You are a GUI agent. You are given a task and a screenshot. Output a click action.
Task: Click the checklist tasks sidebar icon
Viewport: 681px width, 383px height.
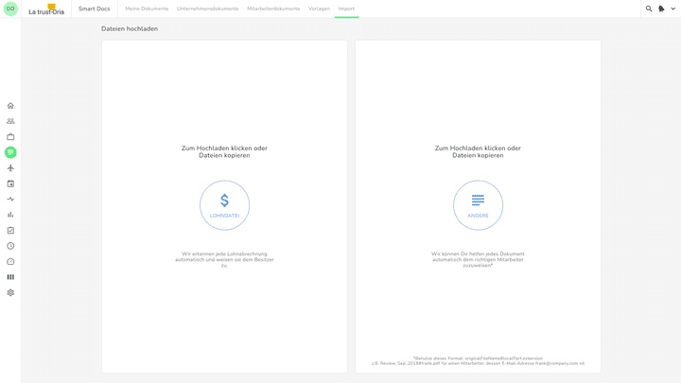[x=10, y=231]
